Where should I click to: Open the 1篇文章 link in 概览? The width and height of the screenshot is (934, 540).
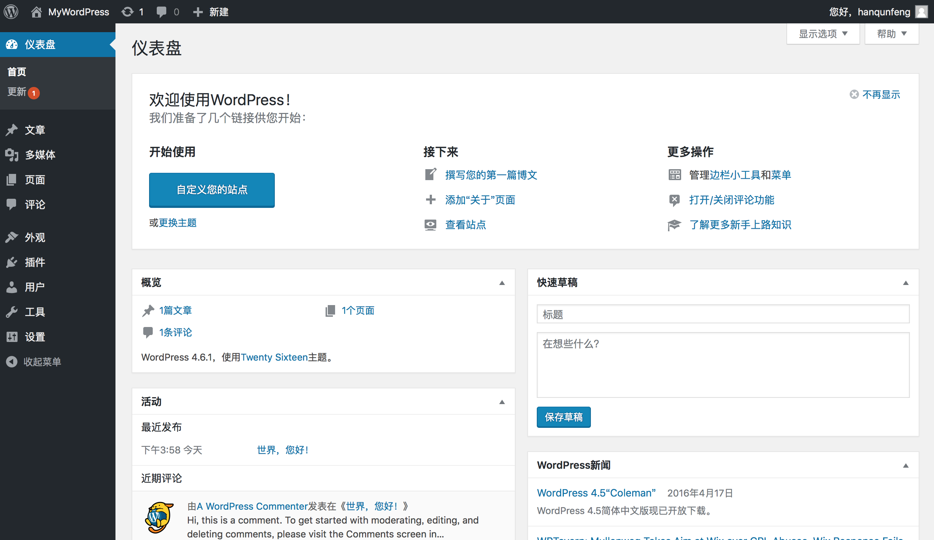(175, 310)
